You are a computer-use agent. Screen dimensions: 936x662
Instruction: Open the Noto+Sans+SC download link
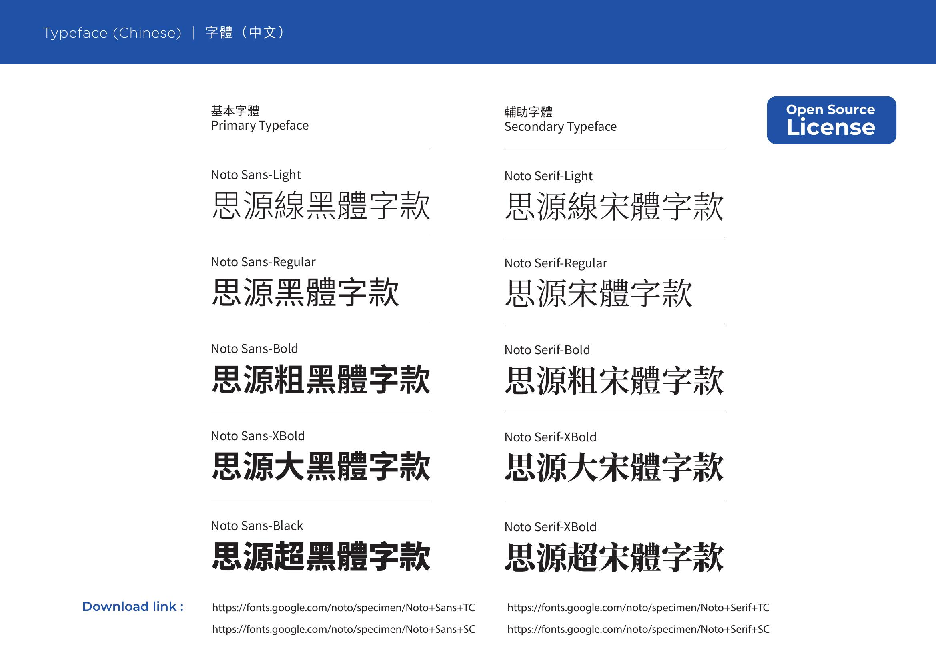344,630
